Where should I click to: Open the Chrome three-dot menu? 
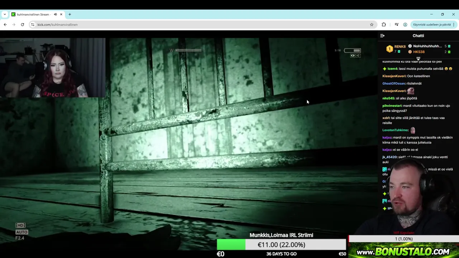(x=454, y=25)
